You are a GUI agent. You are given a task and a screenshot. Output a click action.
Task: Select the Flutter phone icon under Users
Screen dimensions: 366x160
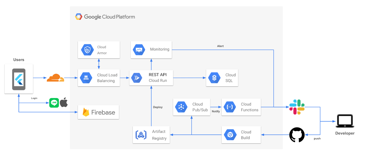(19, 79)
